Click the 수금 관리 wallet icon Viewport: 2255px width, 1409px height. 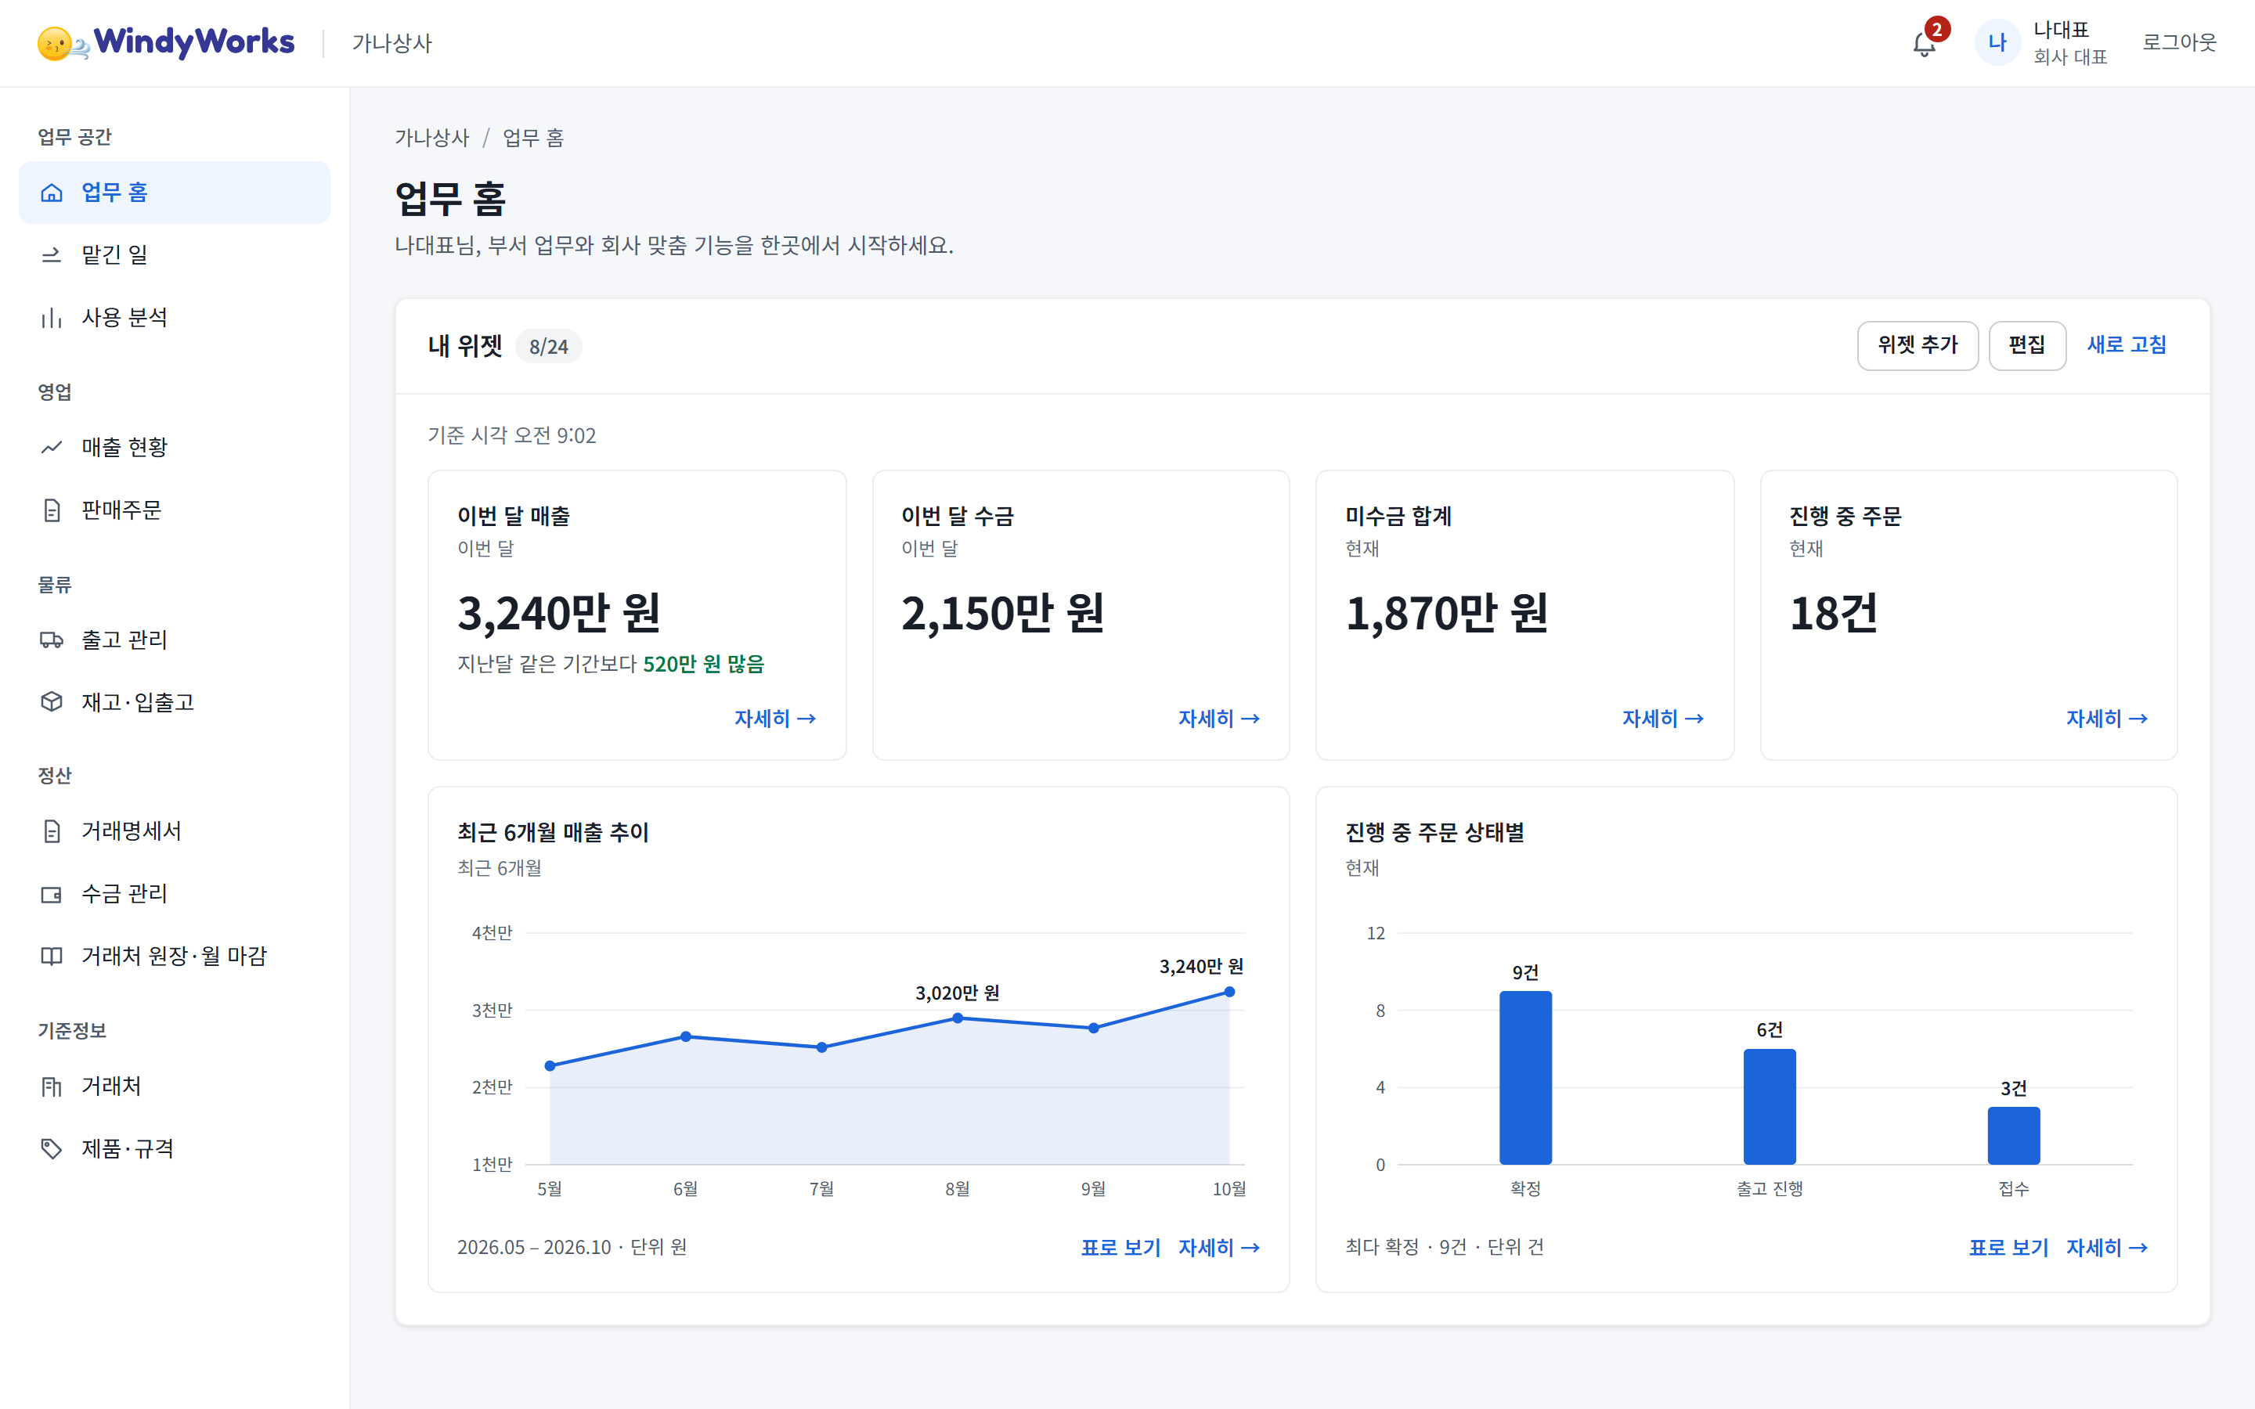(51, 894)
